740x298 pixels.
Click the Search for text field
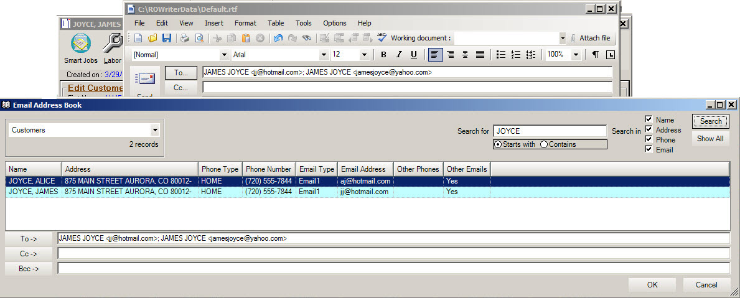coord(550,131)
